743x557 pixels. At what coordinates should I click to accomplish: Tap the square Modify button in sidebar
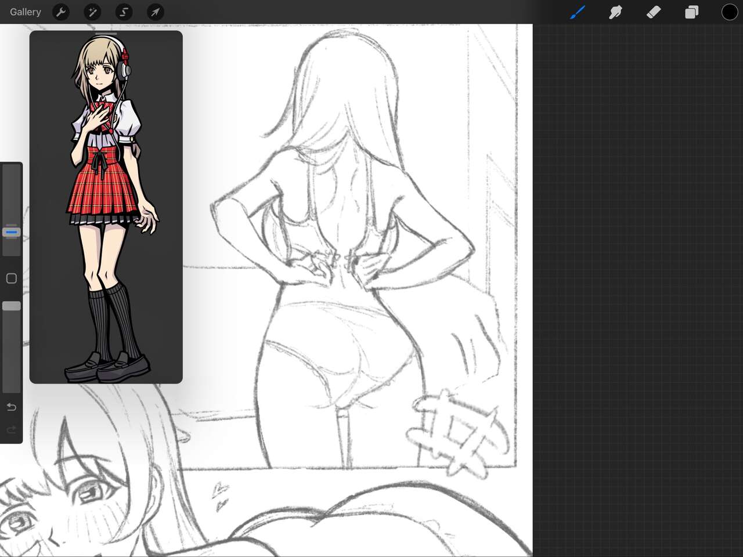tap(11, 278)
